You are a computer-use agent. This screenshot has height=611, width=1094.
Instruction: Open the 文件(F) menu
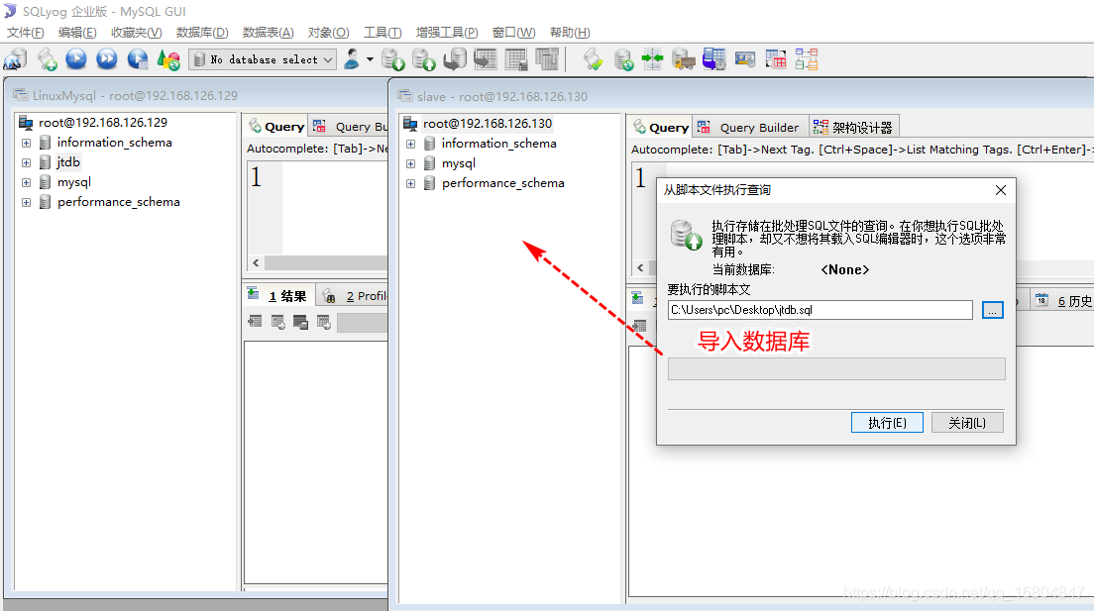25,32
